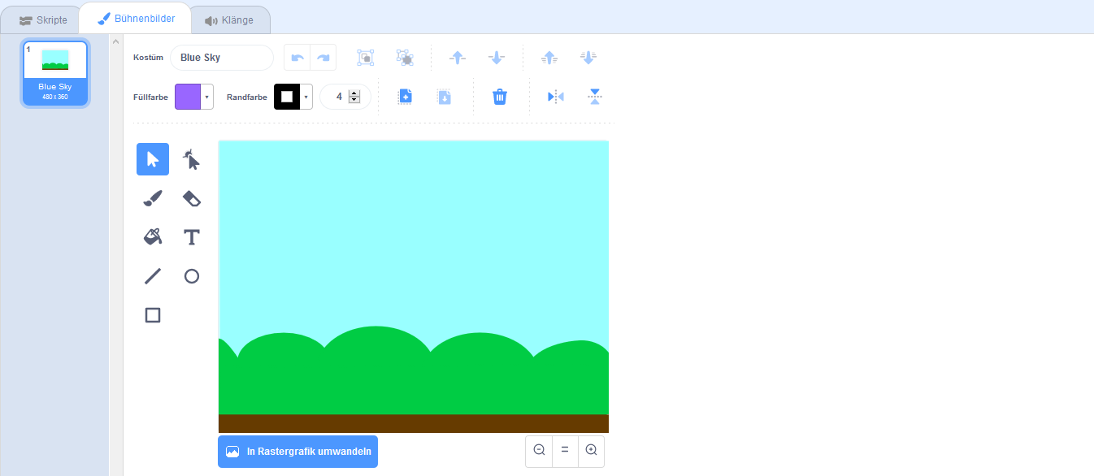Select the Fill bucket tool
The width and height of the screenshot is (1094, 476).
tap(153, 237)
